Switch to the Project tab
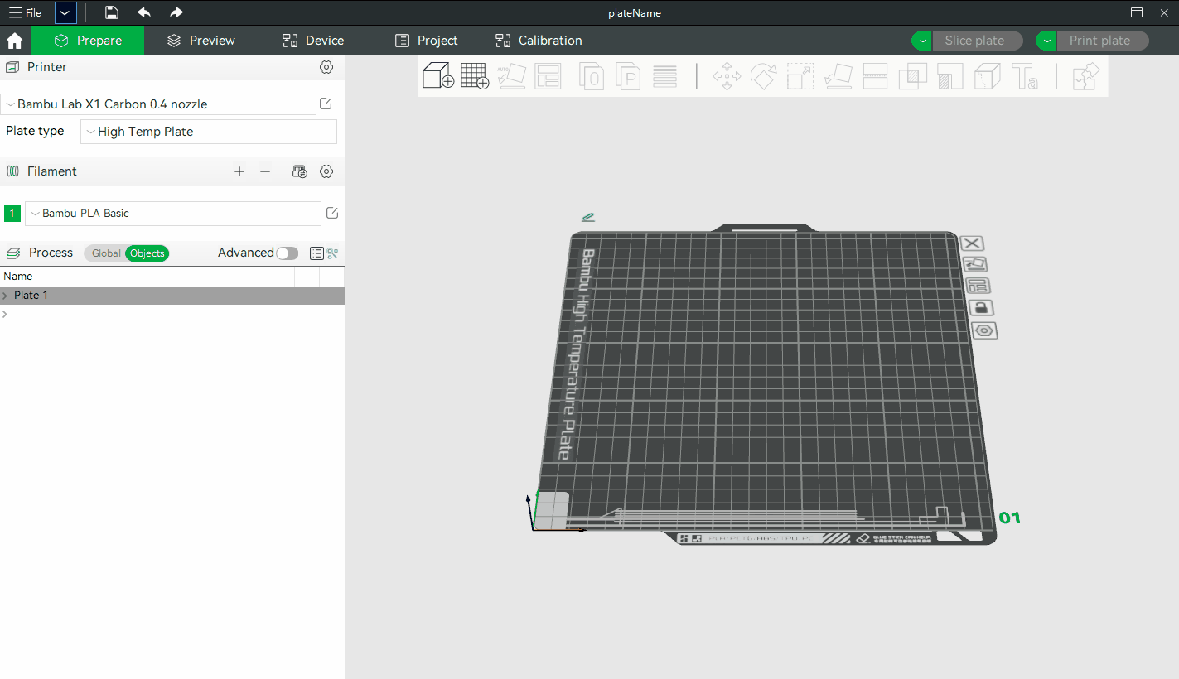The width and height of the screenshot is (1179, 679). pos(426,41)
